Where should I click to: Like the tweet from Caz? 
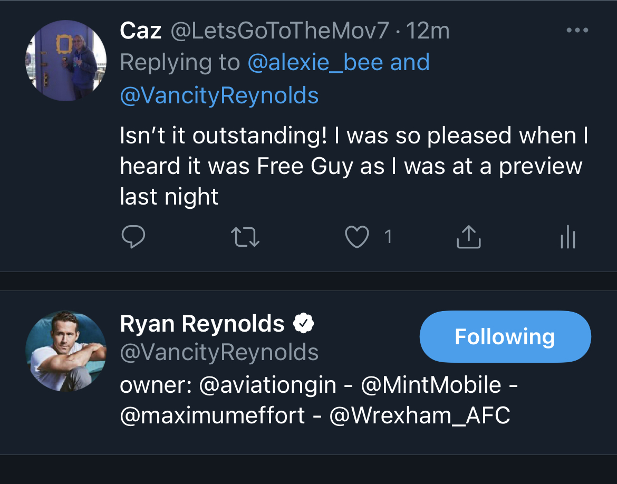[x=356, y=237]
